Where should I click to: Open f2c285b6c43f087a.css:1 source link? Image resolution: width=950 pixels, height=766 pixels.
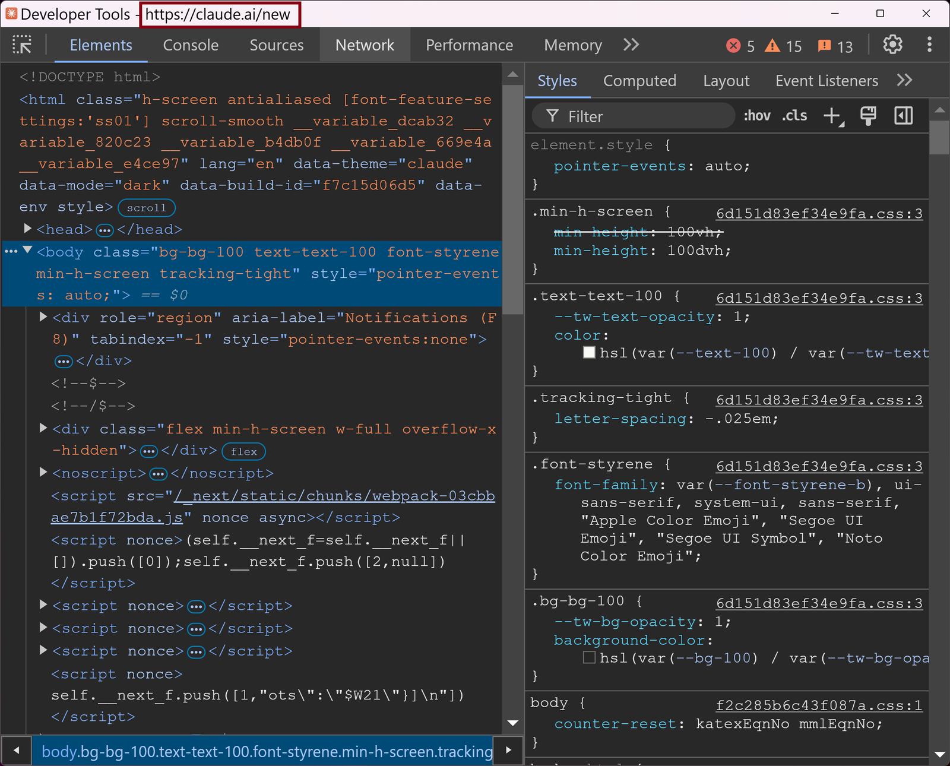point(819,705)
